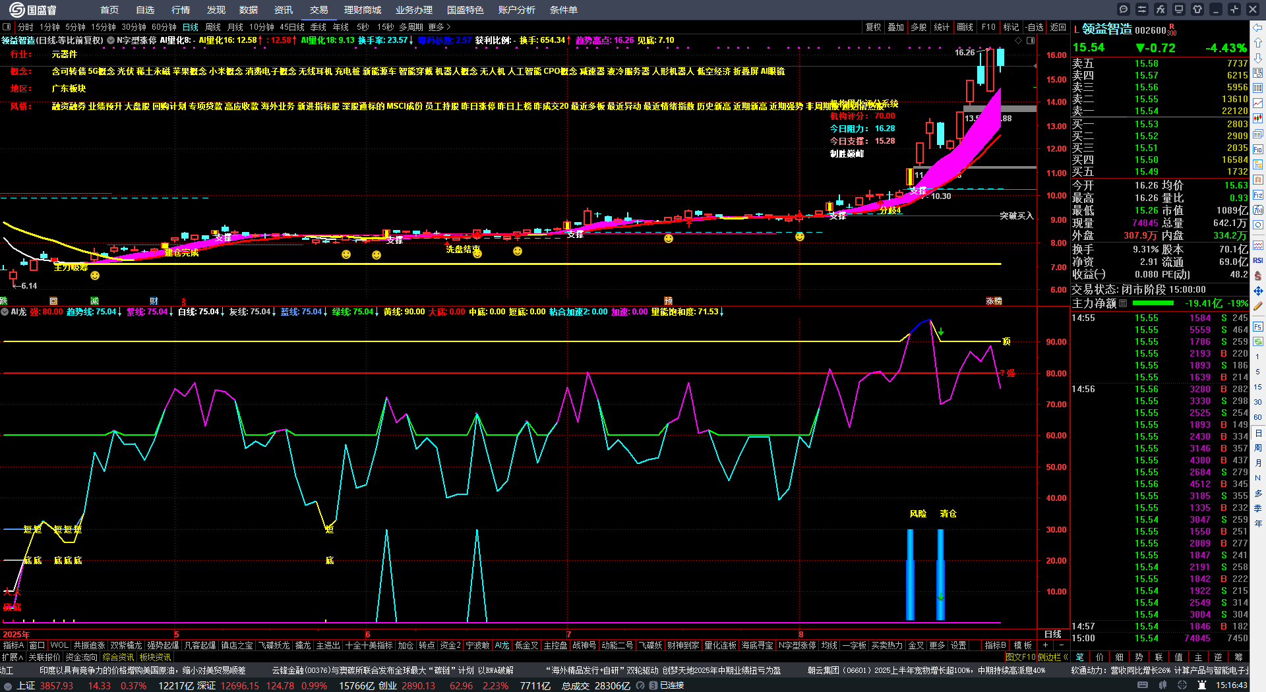1266x692 pixels.
Task: Open the chat message icon in title bar
Action: [x=1124, y=9]
